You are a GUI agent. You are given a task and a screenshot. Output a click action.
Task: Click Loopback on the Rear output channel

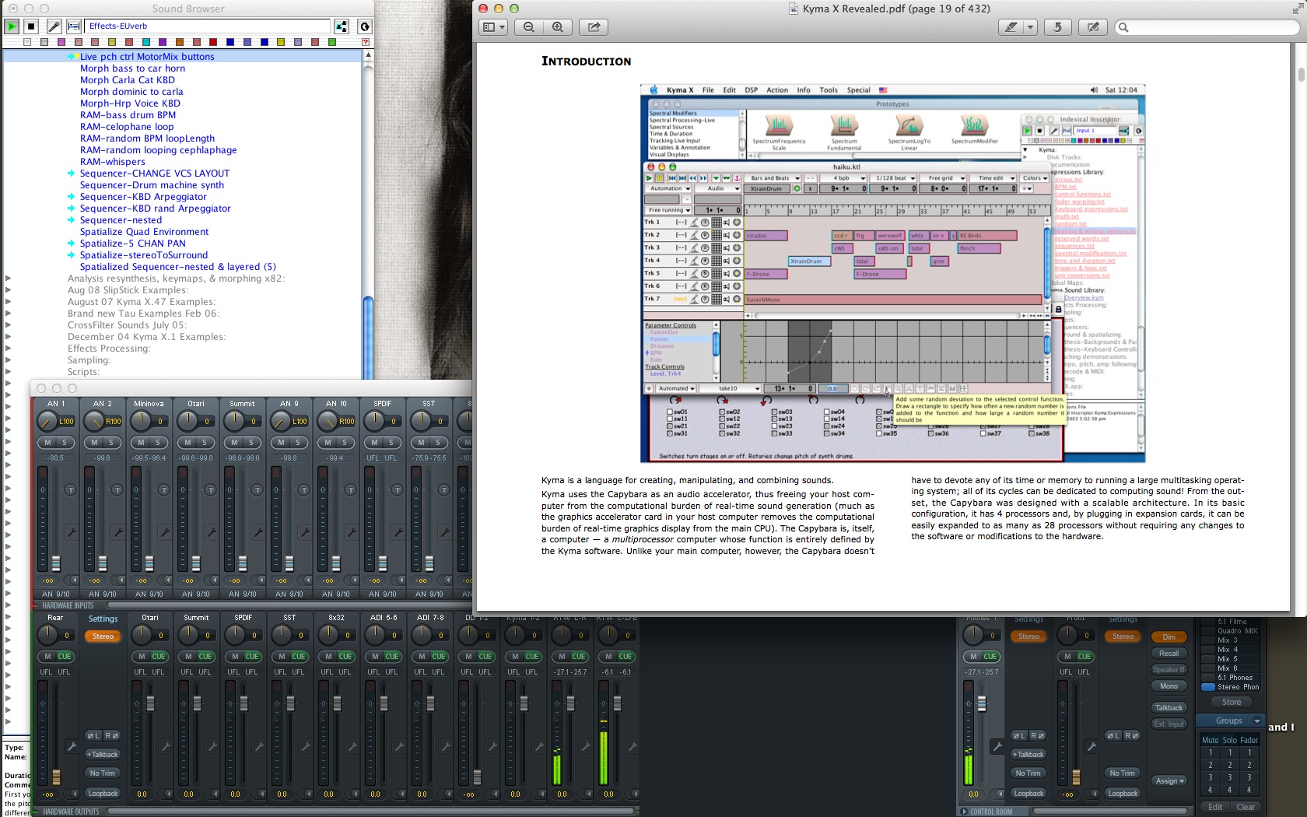pyautogui.click(x=103, y=794)
